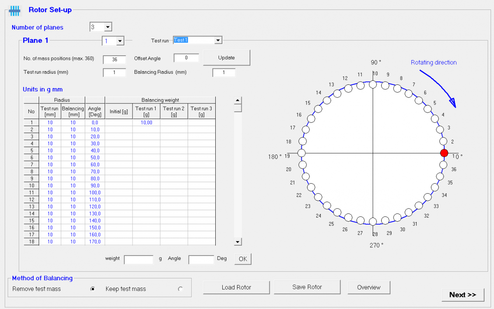Open the Test run dropdown
This screenshot has height=309, width=494.
tap(218, 40)
